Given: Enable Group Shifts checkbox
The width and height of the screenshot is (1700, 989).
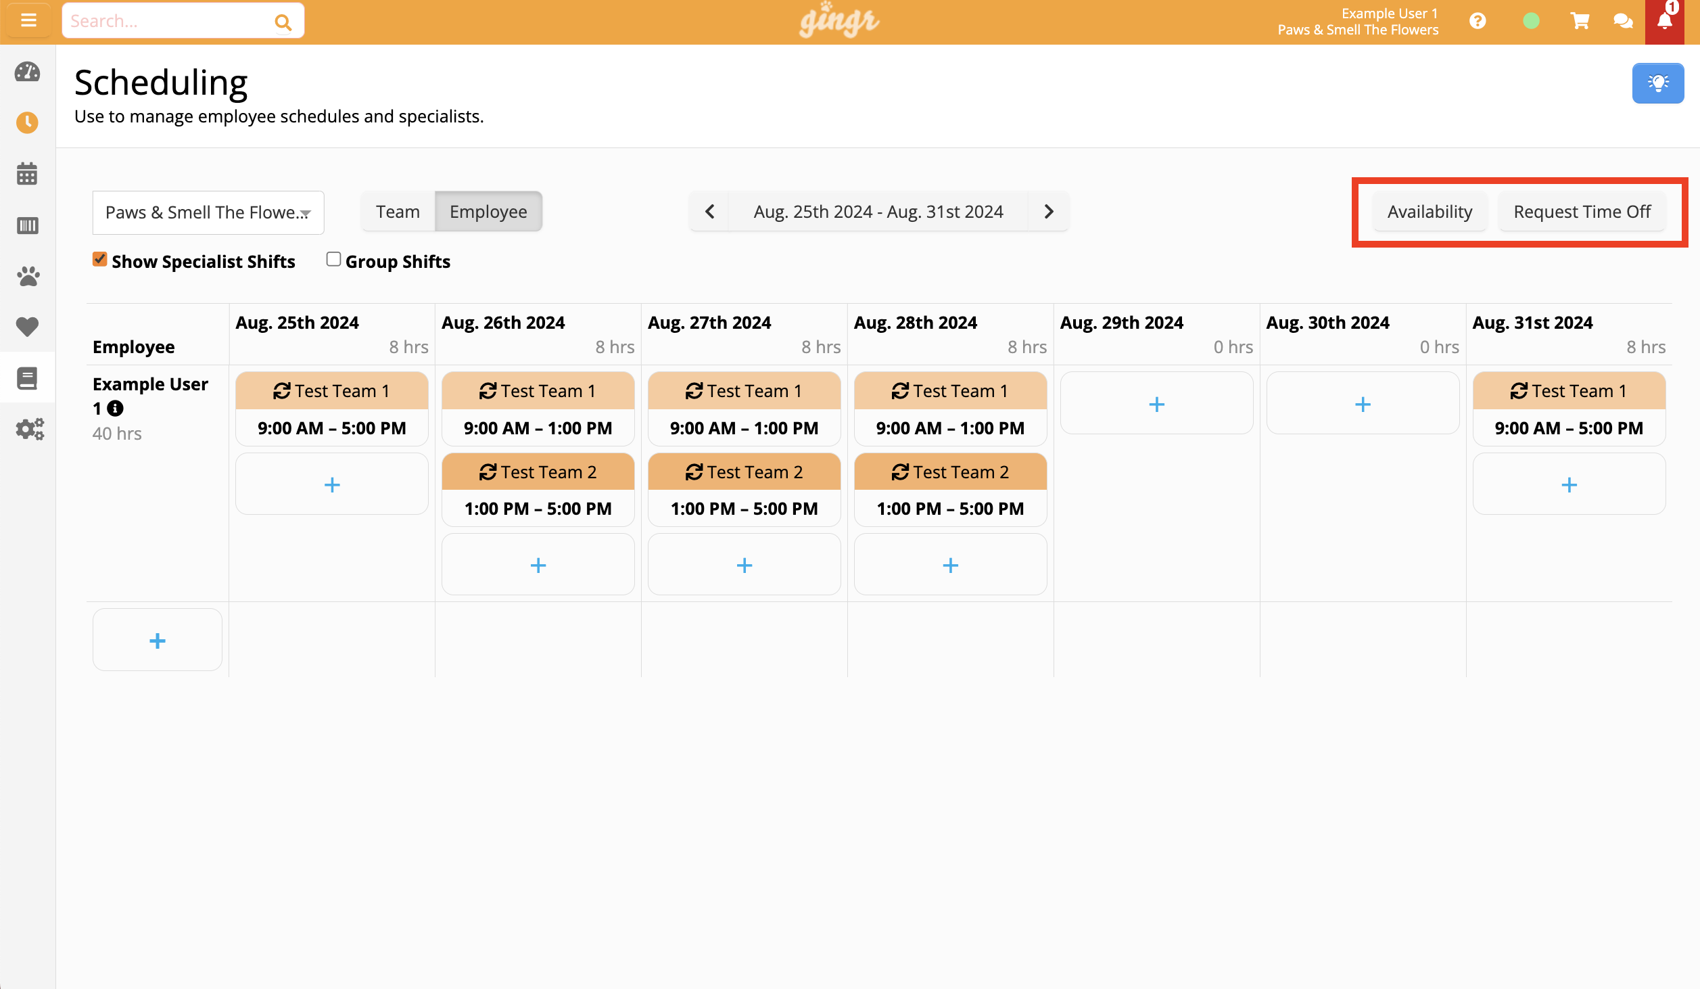Looking at the screenshot, I should coord(333,260).
